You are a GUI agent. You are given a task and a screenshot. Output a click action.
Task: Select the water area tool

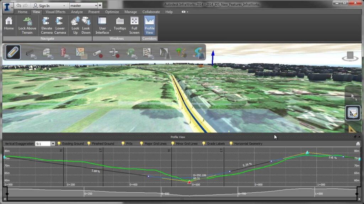(x=198, y=53)
